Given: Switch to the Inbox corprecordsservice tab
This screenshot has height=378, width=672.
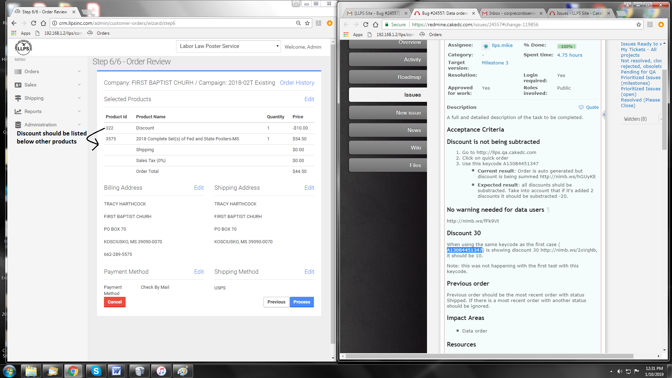Looking at the screenshot, I should coord(510,13).
